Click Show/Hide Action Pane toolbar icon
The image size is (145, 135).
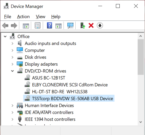pos(58,26)
